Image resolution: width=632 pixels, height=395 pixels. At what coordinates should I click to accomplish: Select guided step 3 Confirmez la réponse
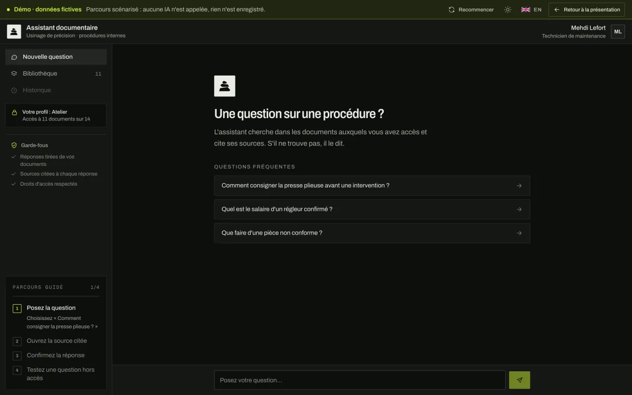[56, 355]
